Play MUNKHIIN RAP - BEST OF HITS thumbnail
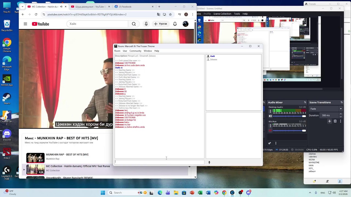Viewport: 351px width, 197px height. (x=35, y=158)
